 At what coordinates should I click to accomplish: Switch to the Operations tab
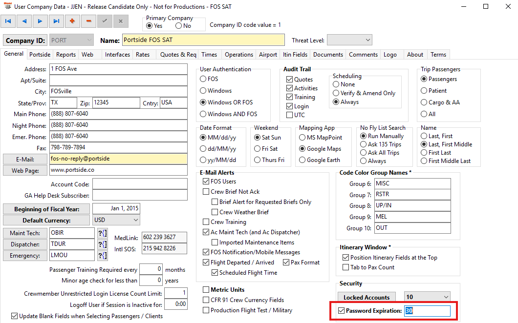click(239, 55)
